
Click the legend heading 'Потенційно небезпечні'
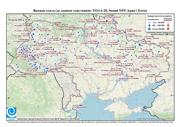tap(168, 19)
